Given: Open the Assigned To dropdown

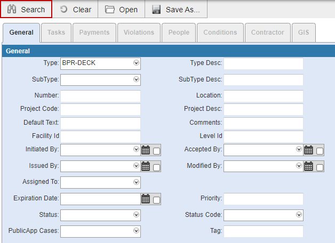Looking at the screenshot, I should click(136, 182).
